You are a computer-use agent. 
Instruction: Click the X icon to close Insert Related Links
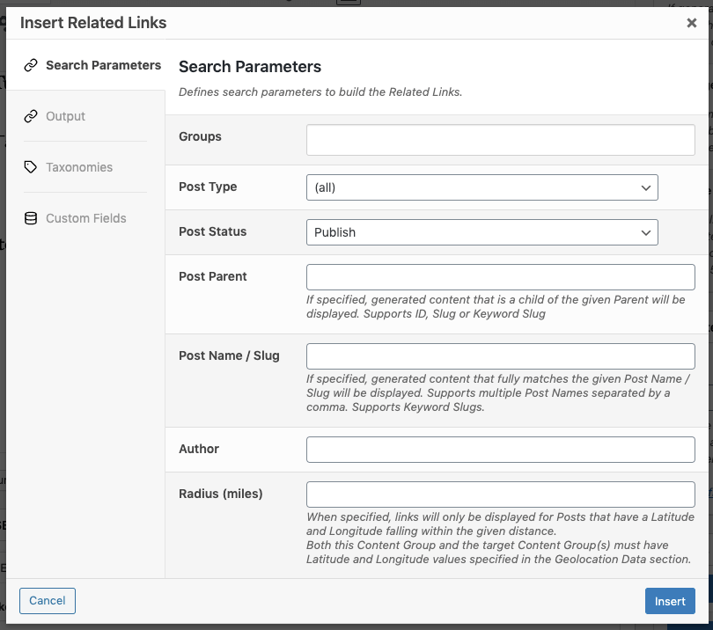point(692,23)
